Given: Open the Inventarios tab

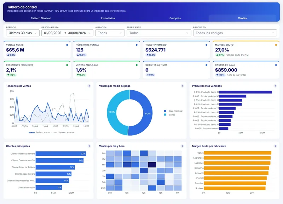Looking at the screenshot, I should (108, 18).
